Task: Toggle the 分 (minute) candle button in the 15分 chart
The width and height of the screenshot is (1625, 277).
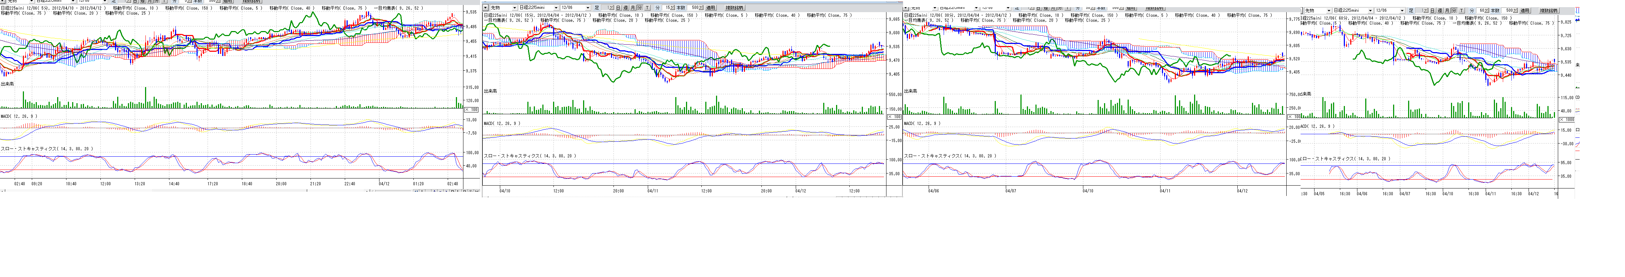Action: tap(640, 7)
